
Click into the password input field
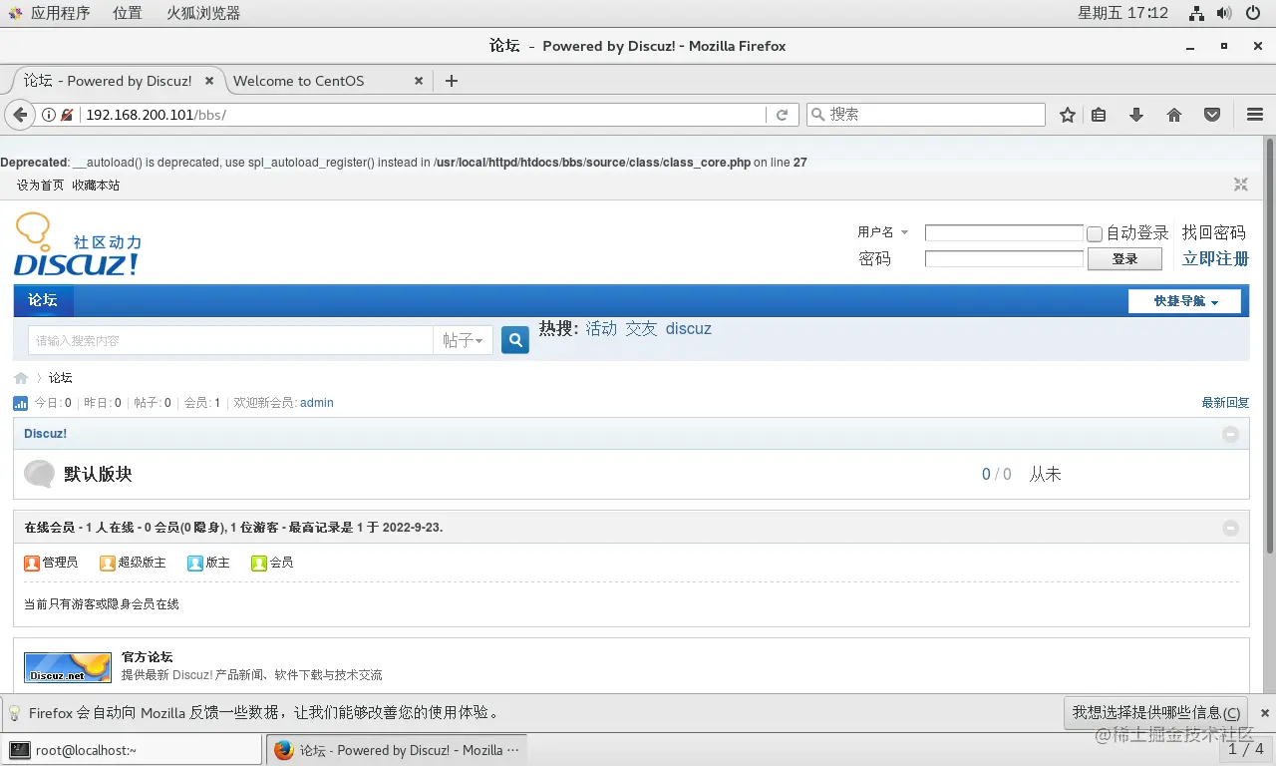click(1004, 258)
